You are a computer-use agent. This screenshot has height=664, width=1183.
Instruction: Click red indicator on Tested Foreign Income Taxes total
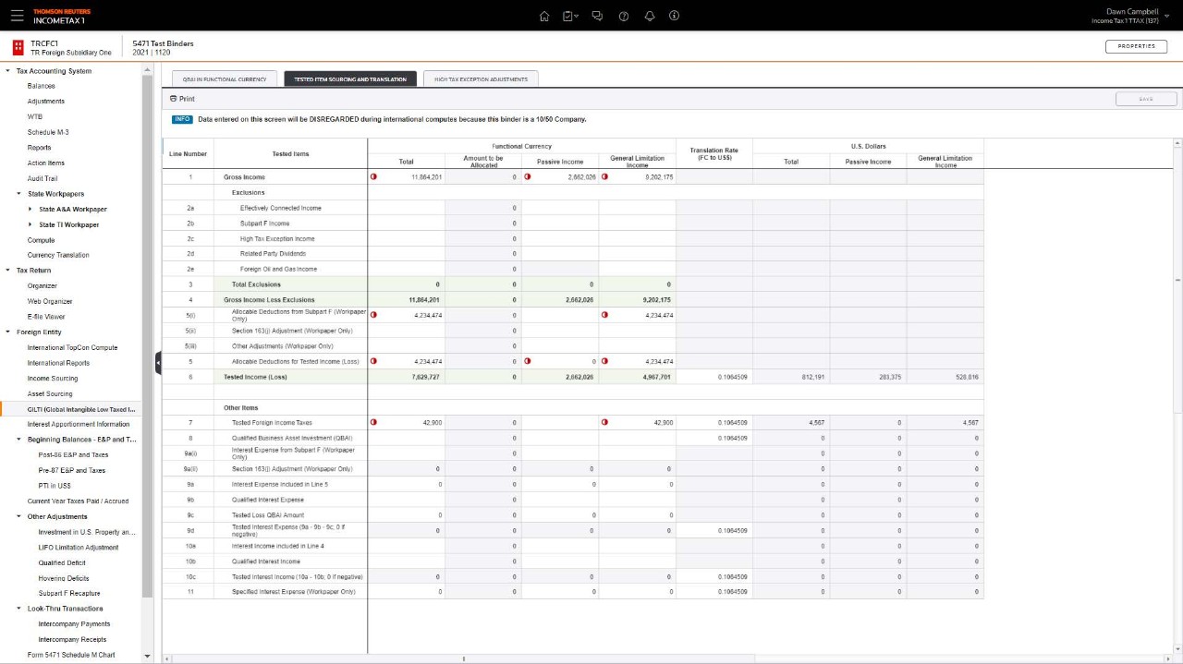(x=373, y=422)
